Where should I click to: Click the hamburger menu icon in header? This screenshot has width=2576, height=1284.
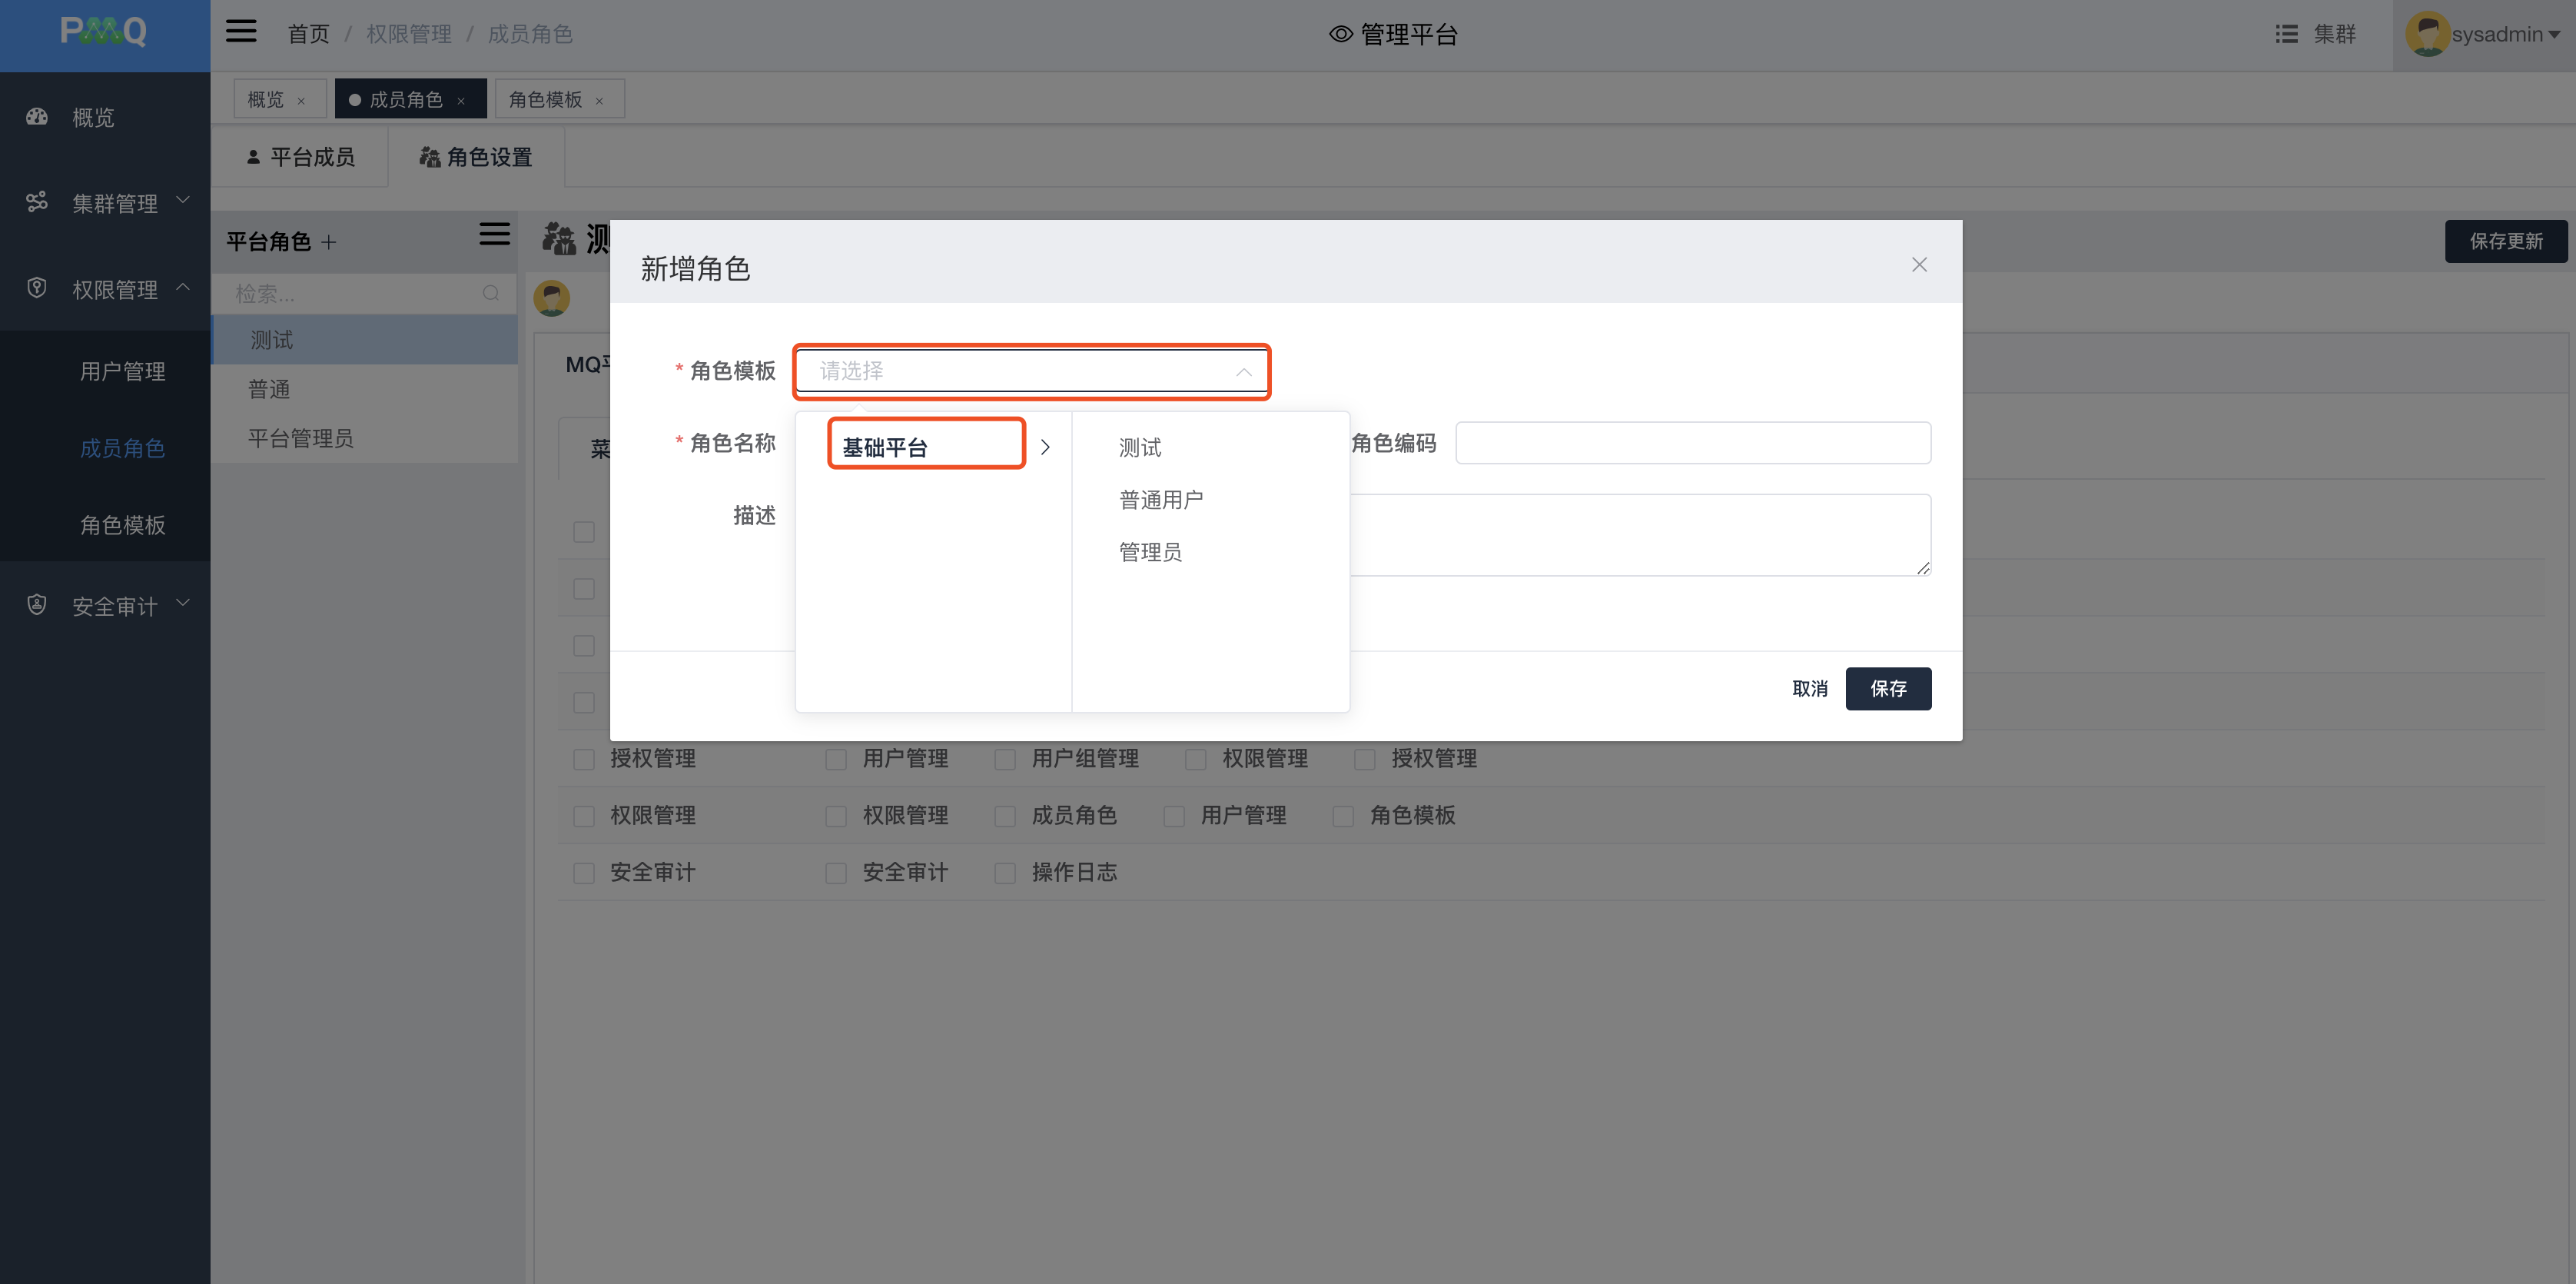(241, 32)
